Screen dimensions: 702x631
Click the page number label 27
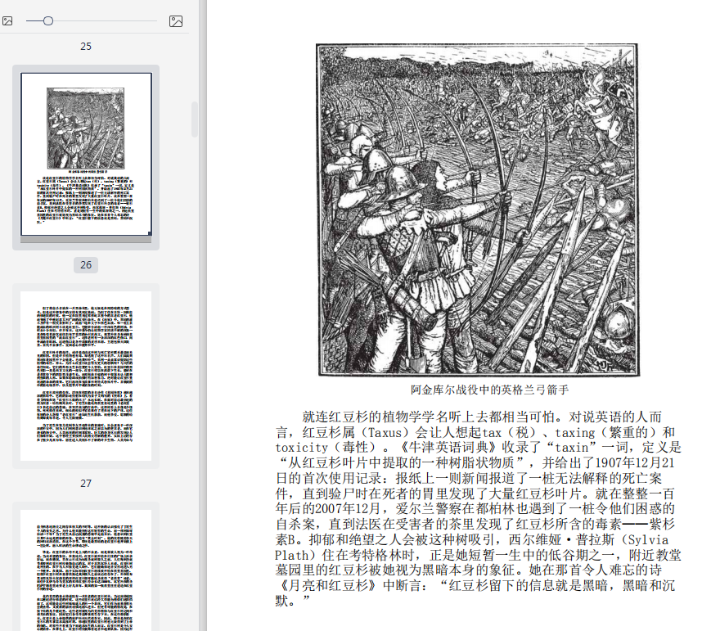pos(86,483)
